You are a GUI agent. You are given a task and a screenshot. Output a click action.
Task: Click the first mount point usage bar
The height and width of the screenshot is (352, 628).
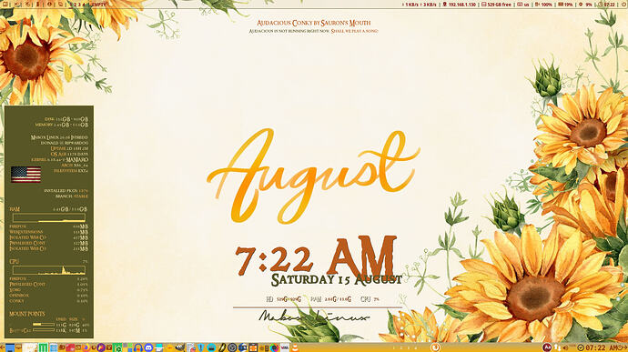[x=44, y=325]
